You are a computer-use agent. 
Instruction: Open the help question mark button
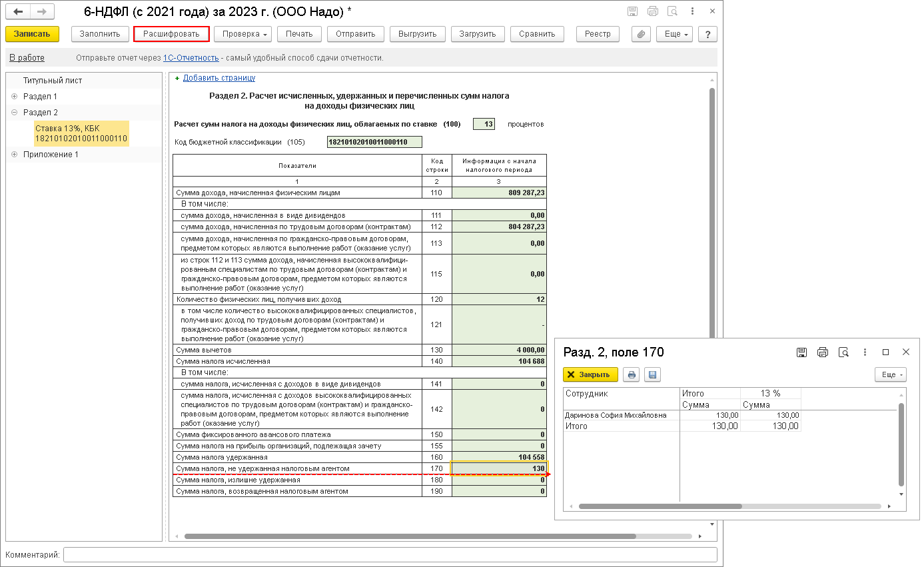click(x=707, y=34)
